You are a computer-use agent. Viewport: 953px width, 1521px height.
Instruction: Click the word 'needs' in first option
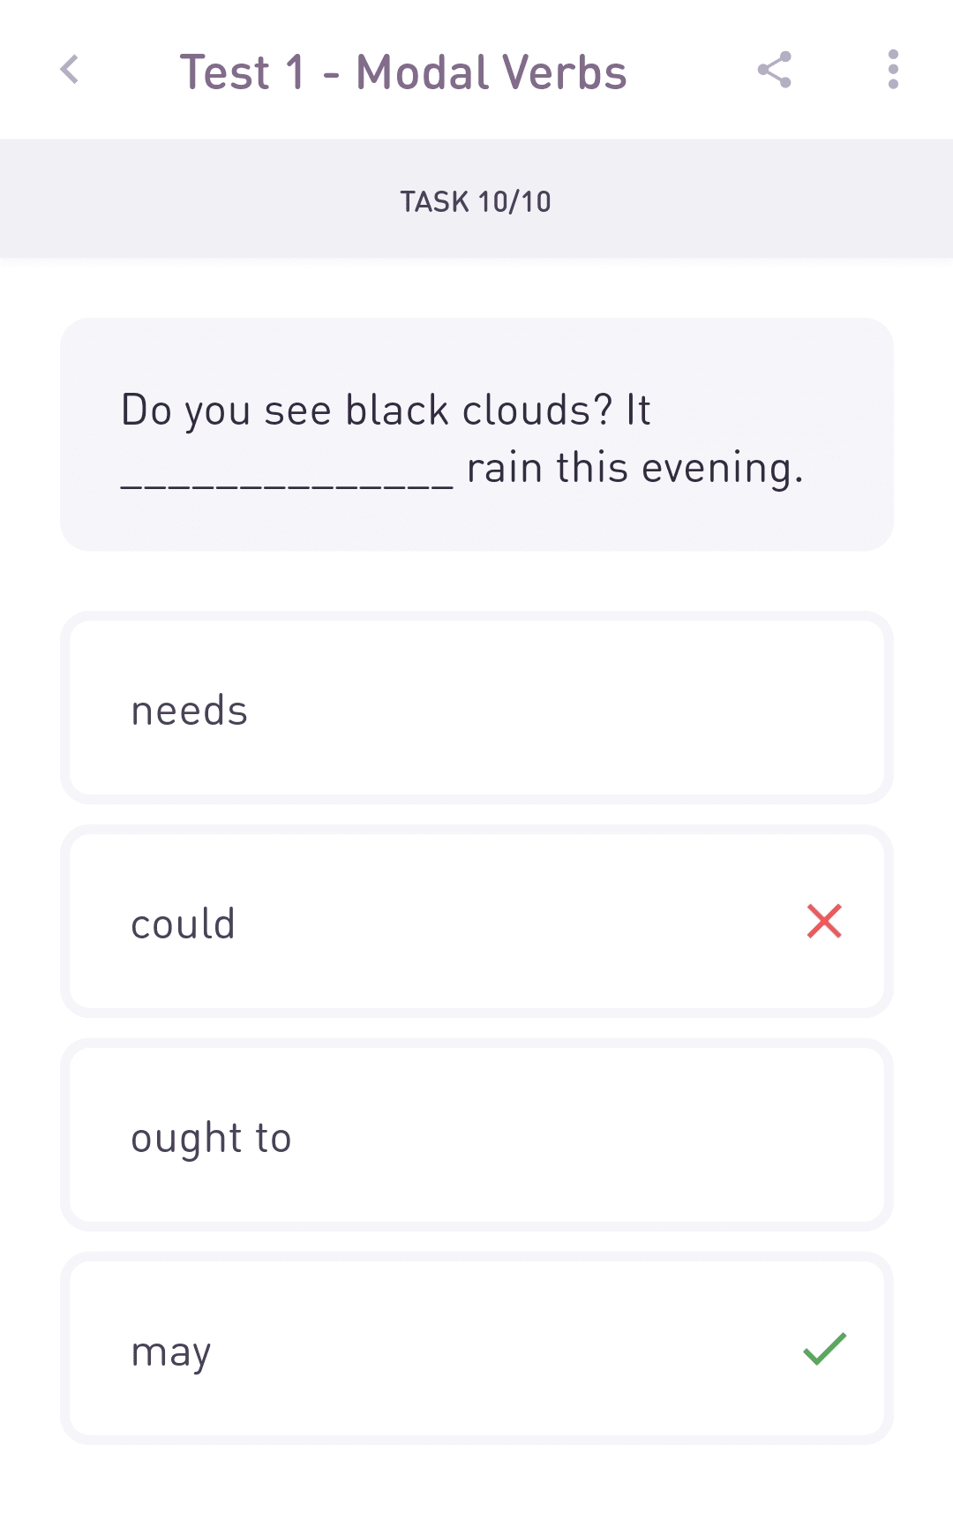[x=190, y=711]
